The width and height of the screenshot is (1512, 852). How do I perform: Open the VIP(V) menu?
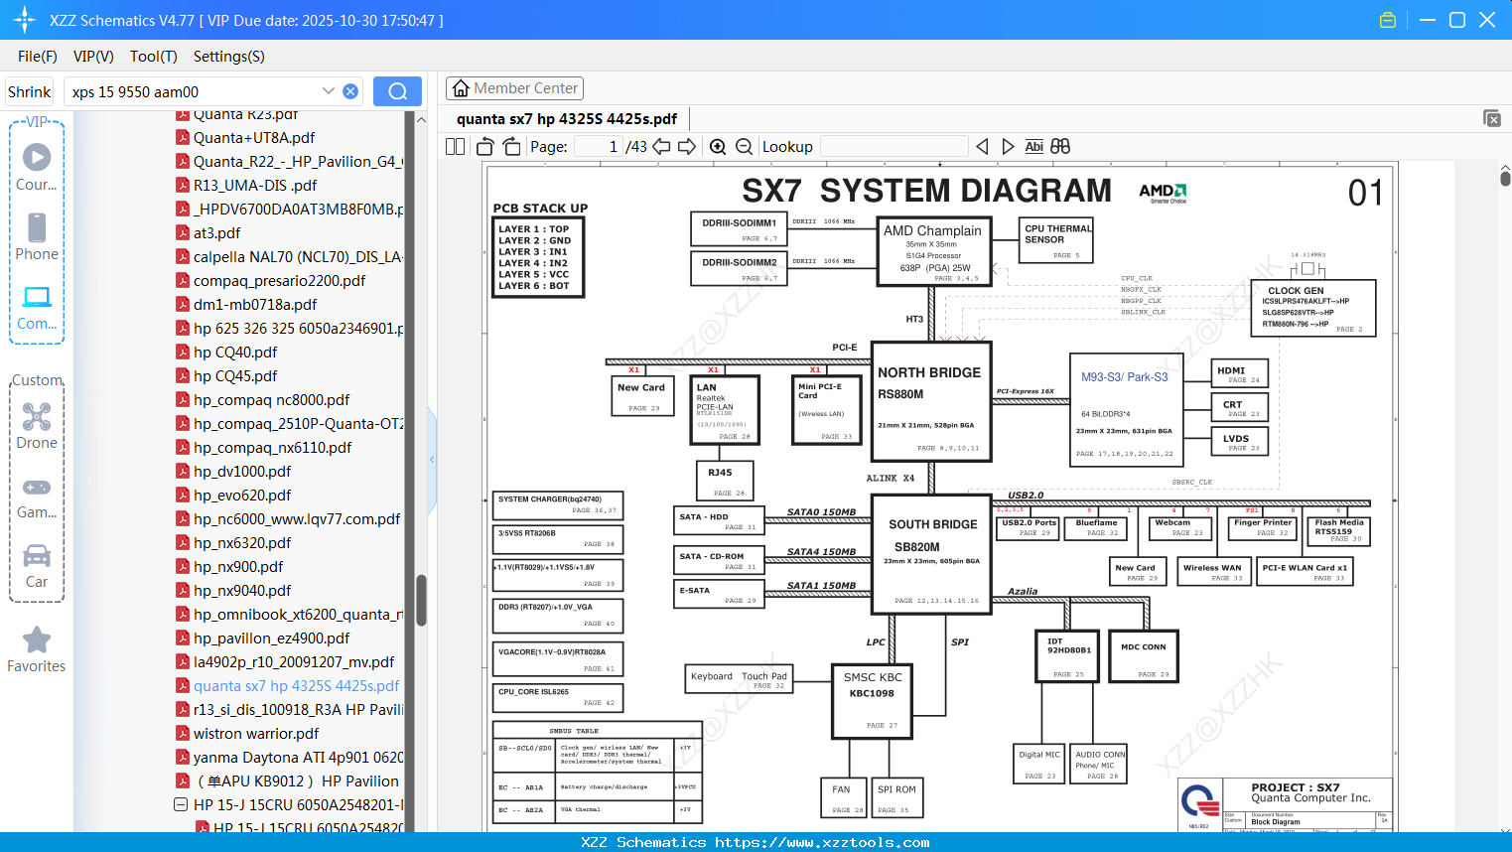[x=93, y=57]
